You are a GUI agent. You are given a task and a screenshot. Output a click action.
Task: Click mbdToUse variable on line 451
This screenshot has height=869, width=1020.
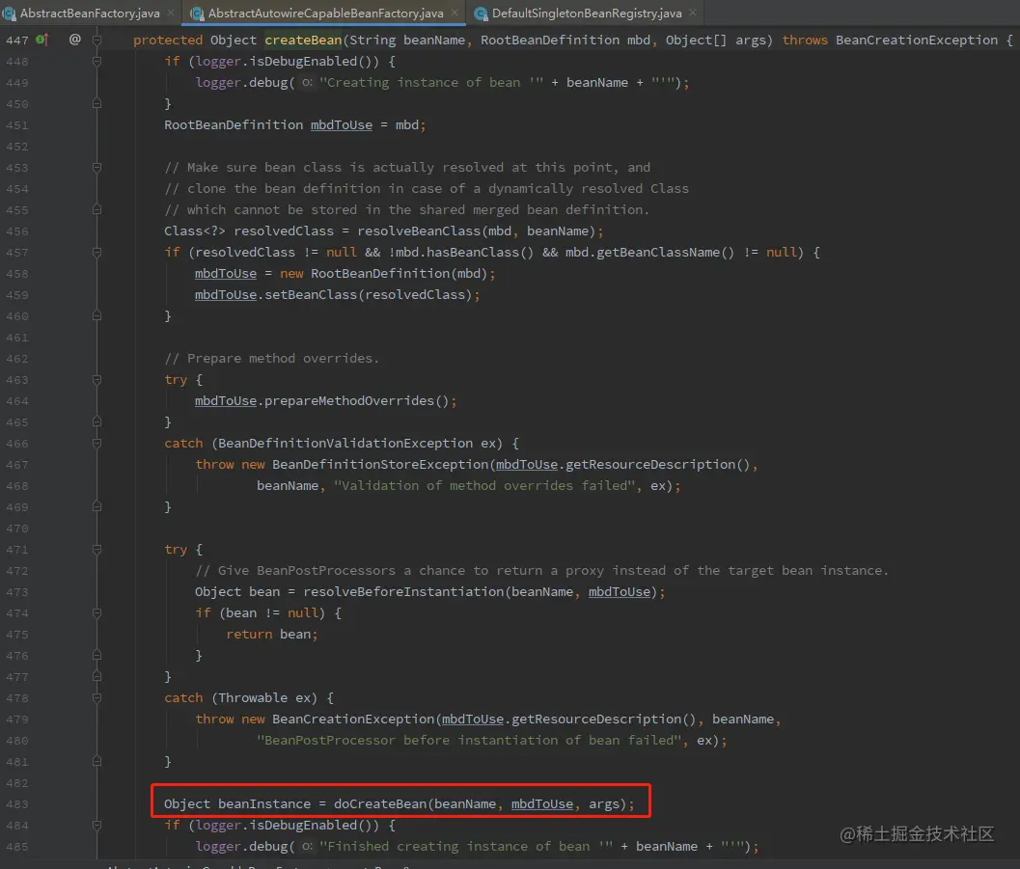click(342, 124)
